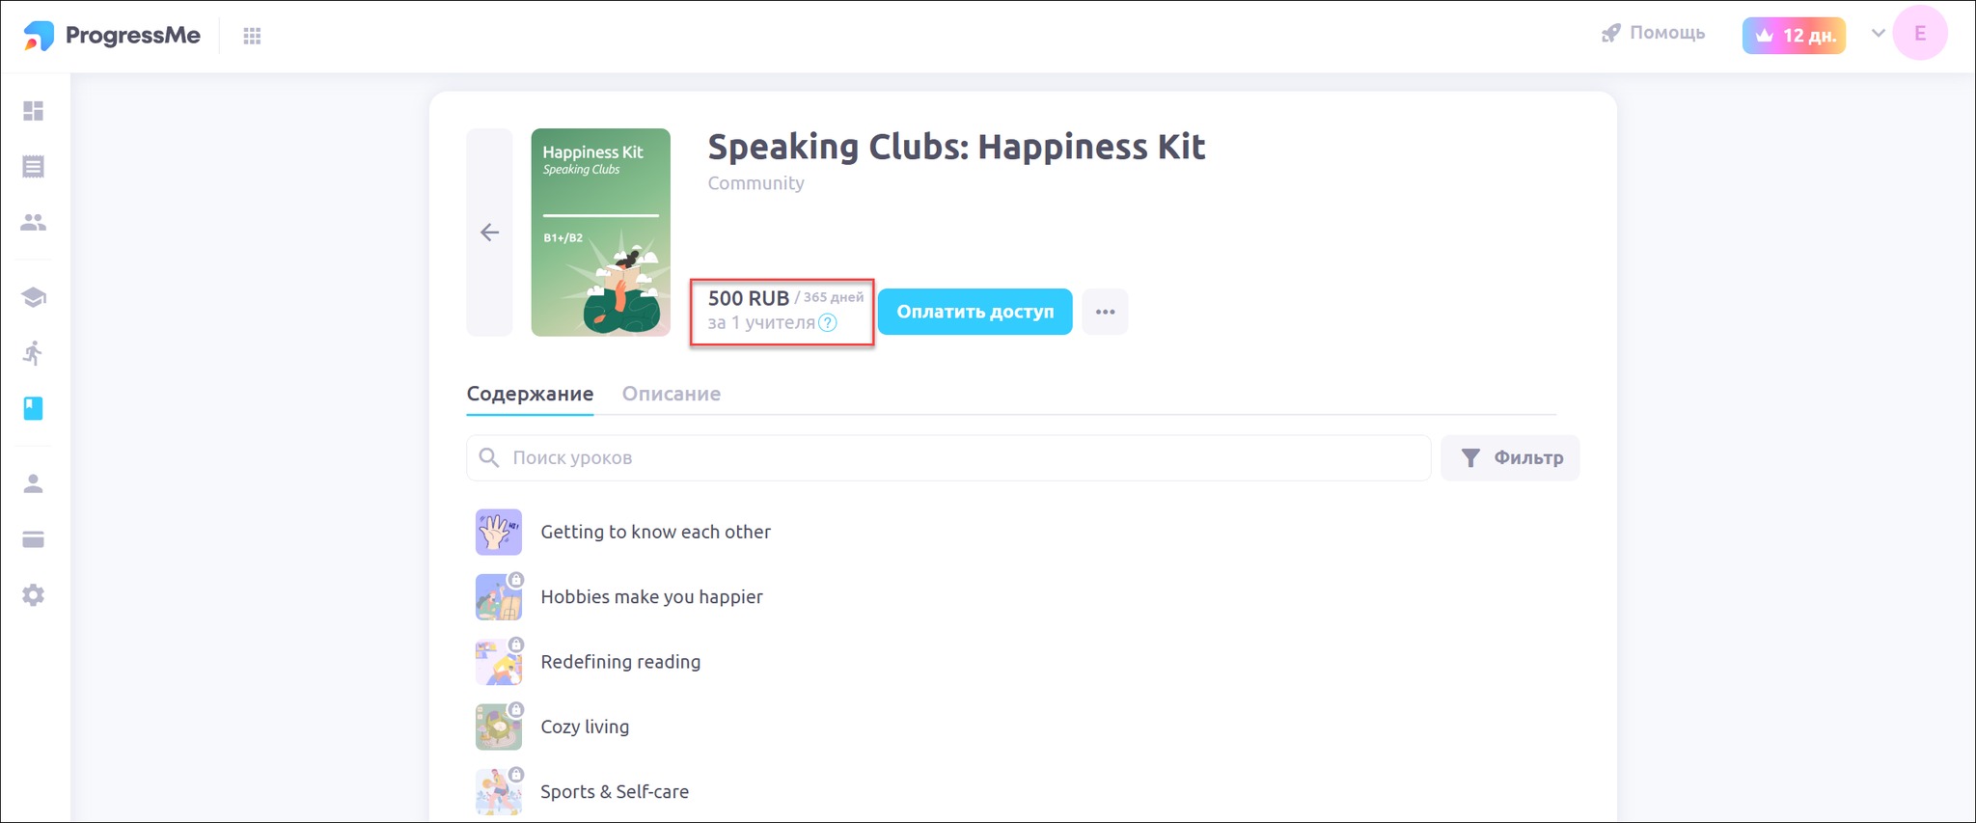1976x823 pixels.
Task: Open the settings gear in the sidebar
Action: tap(34, 595)
